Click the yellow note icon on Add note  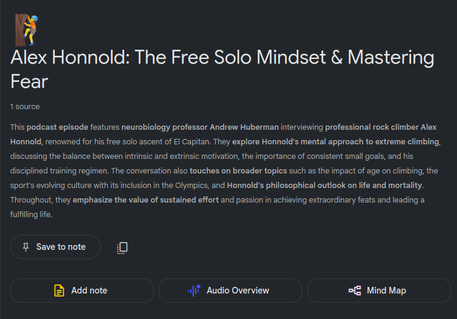pos(59,290)
